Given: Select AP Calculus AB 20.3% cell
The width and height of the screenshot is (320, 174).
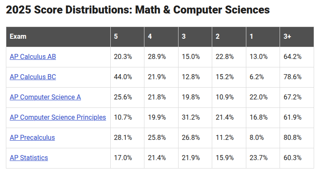Looking at the screenshot, I should pyautogui.click(x=123, y=57).
